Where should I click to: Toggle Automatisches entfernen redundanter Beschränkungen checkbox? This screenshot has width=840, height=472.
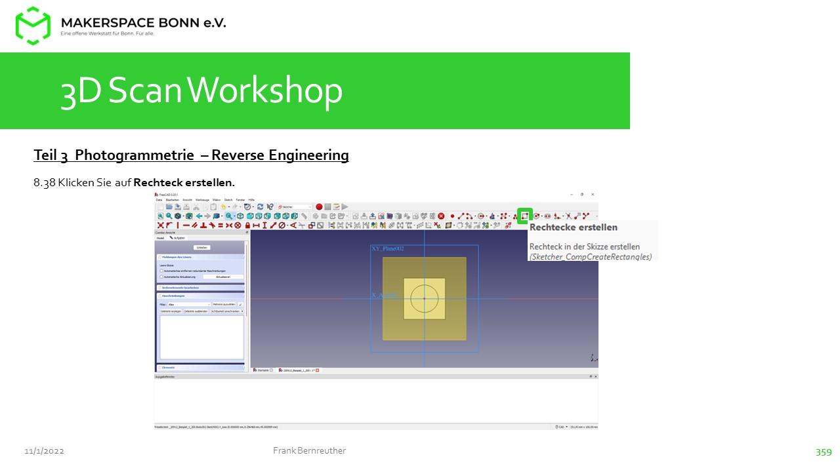click(x=161, y=271)
